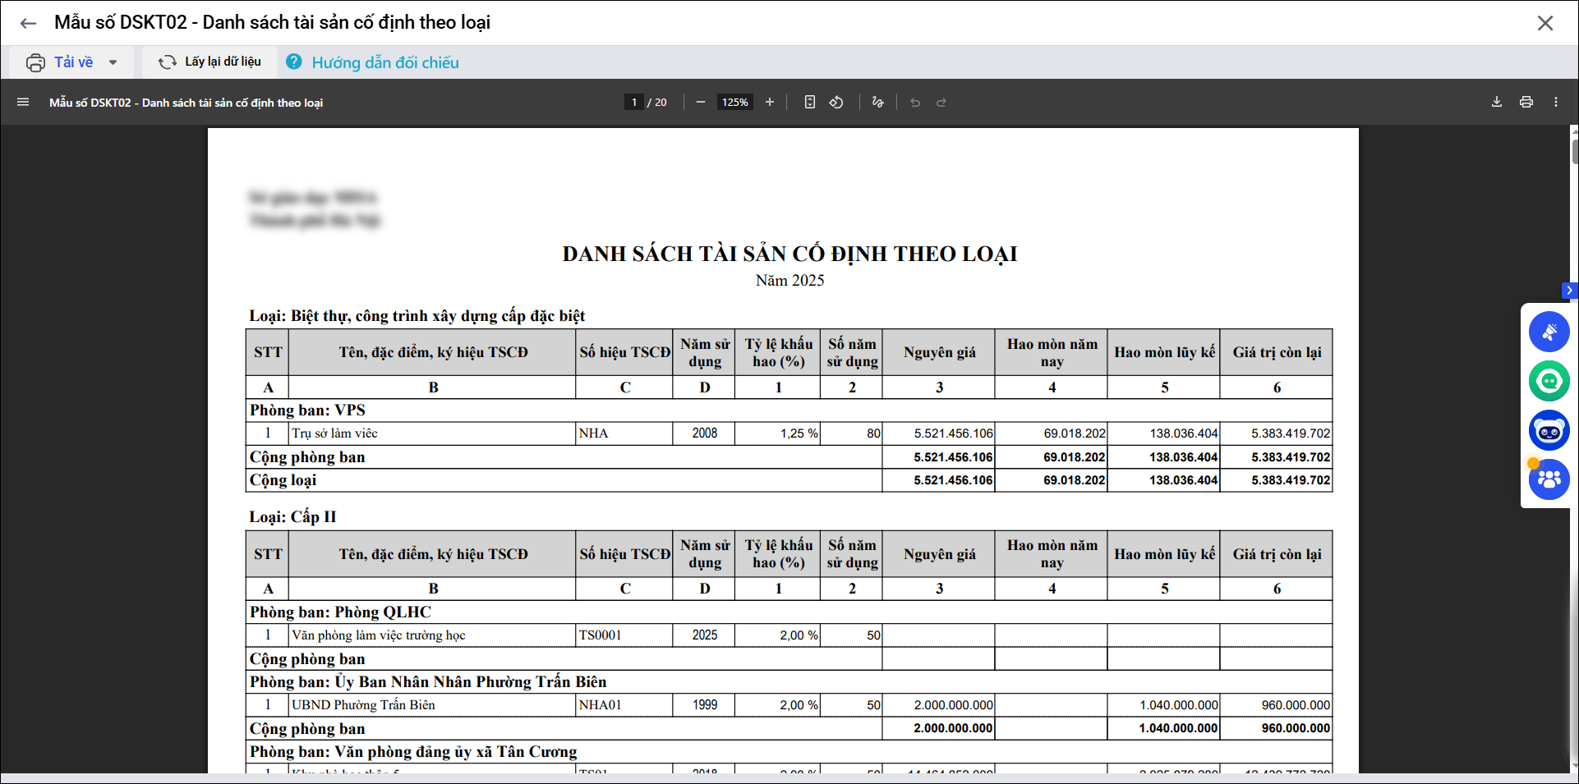Expand the blue side panel arrow
Image resolution: width=1579 pixels, height=784 pixels.
point(1569,291)
